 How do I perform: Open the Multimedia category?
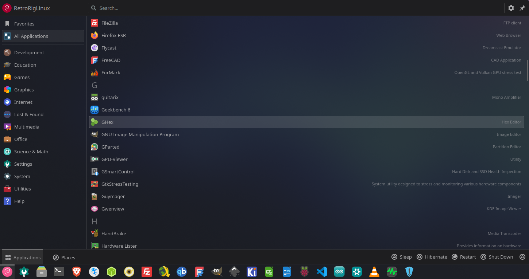[x=27, y=127]
